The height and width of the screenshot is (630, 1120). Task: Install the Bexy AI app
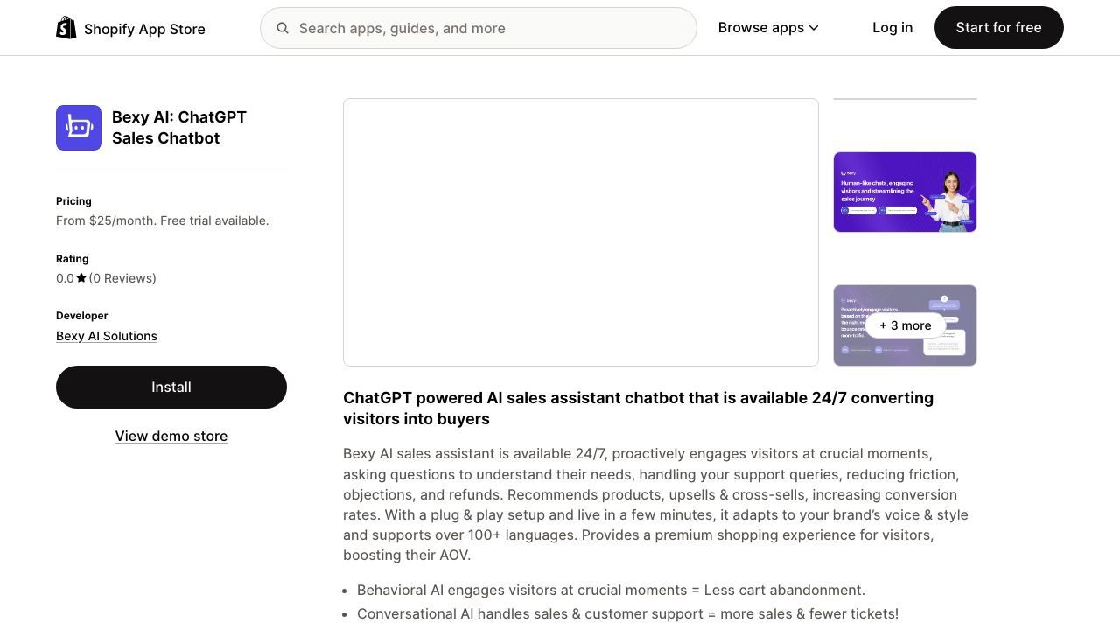pyautogui.click(x=171, y=387)
